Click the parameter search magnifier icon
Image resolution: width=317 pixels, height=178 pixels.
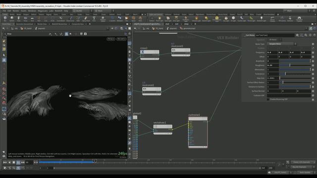[306, 35]
